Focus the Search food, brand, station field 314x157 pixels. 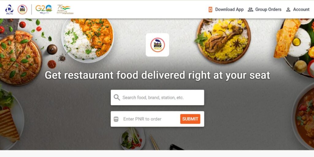(157, 98)
